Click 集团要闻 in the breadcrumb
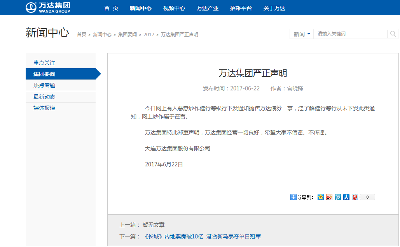Image resolution: width=400 pixels, height=247 pixels. 128,35
